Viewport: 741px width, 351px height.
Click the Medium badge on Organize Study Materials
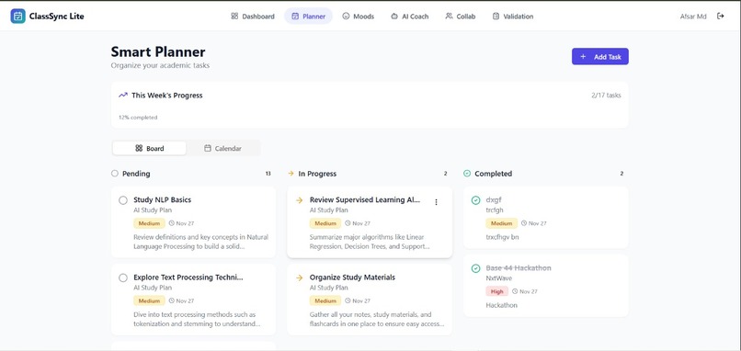(x=325, y=301)
